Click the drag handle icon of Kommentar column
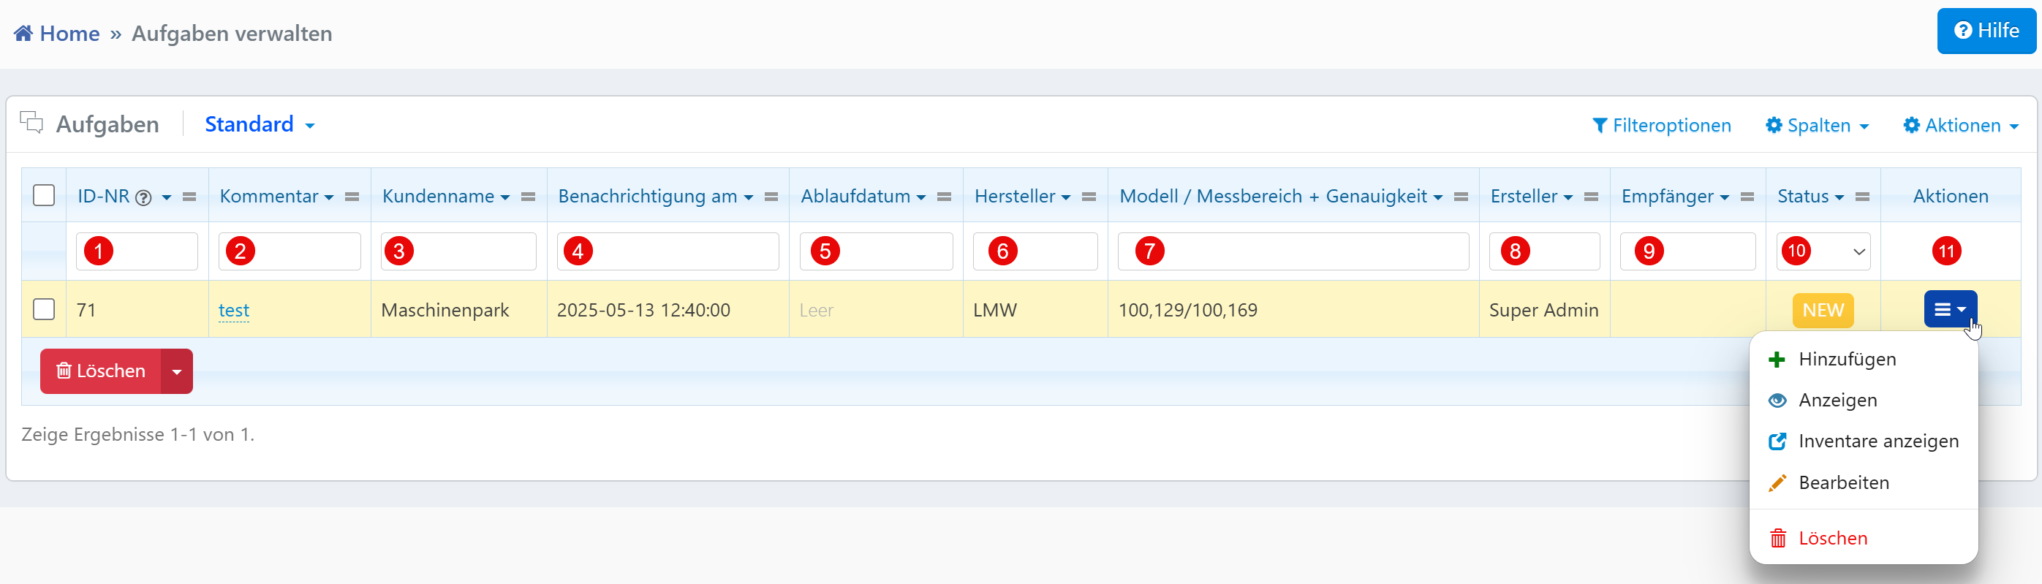Viewport: 2042px width, 584px height. (352, 197)
